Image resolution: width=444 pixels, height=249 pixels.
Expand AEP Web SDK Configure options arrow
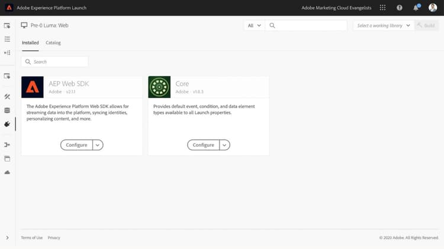point(98,145)
